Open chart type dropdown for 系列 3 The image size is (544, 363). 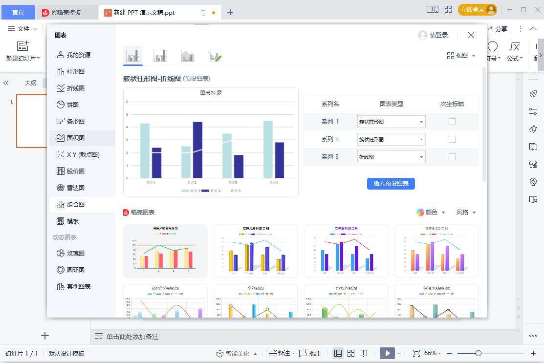391,157
